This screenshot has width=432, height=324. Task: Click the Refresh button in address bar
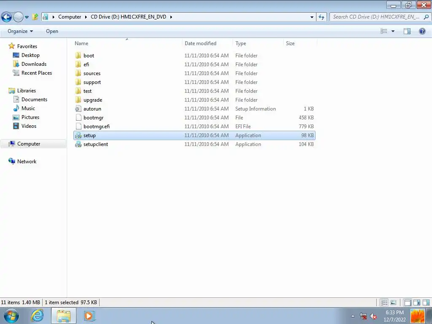(x=321, y=17)
